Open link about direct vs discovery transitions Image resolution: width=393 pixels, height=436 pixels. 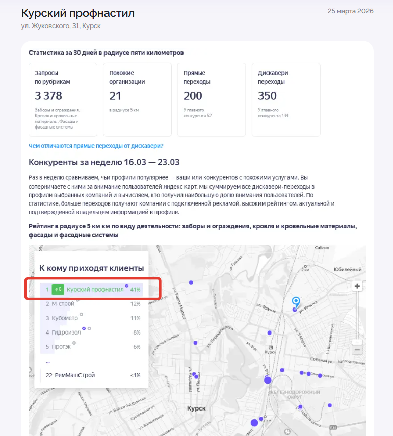click(96, 146)
